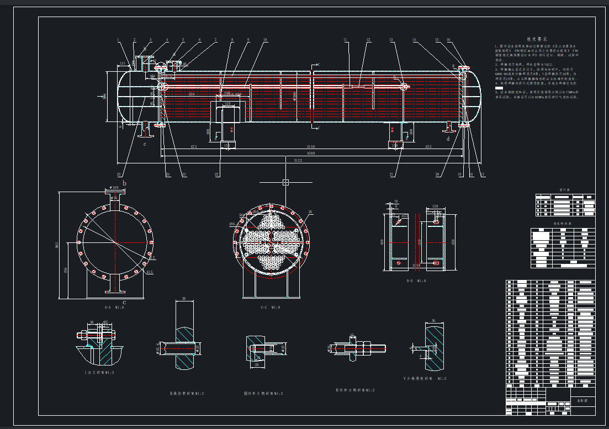Click part balloon number 5
Screen dimensions: 609x429
(183, 40)
